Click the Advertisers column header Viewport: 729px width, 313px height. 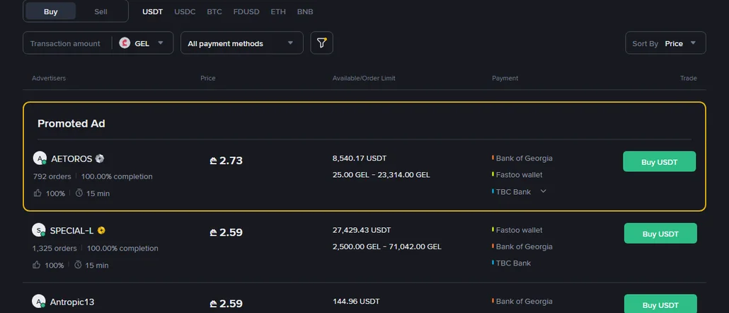(49, 78)
